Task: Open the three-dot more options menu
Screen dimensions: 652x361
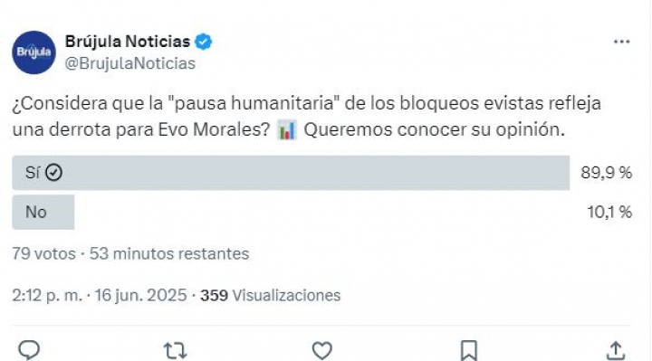Action: point(621,42)
